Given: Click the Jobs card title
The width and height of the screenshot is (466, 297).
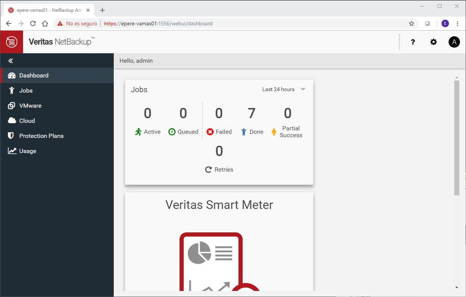Looking at the screenshot, I should tap(139, 90).
